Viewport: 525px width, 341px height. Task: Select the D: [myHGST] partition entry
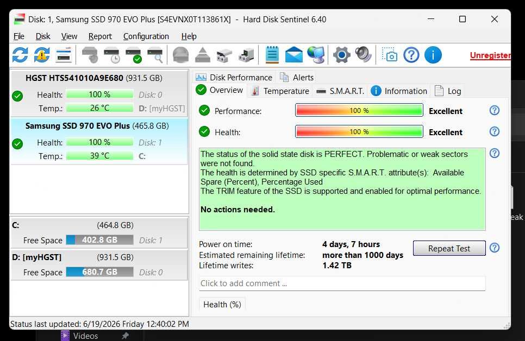[x=99, y=264]
